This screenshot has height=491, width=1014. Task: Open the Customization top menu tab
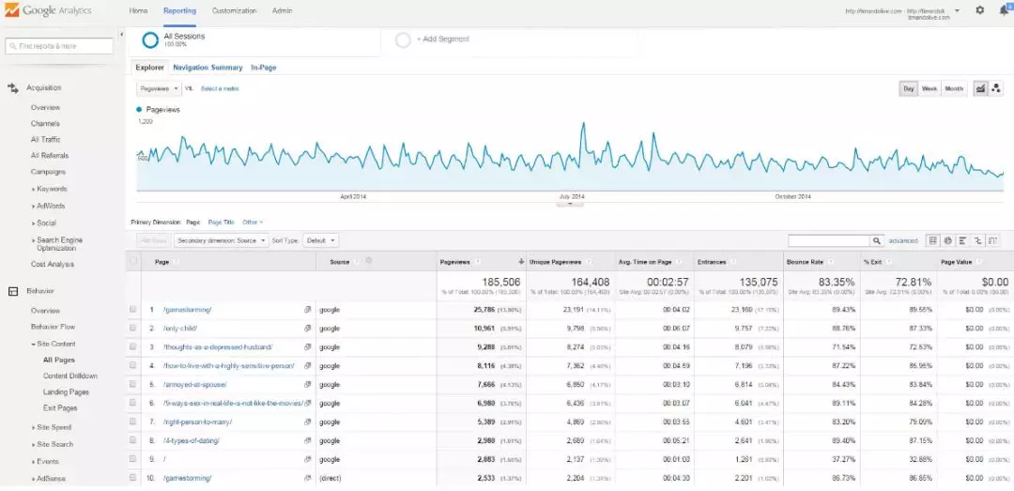234,10
